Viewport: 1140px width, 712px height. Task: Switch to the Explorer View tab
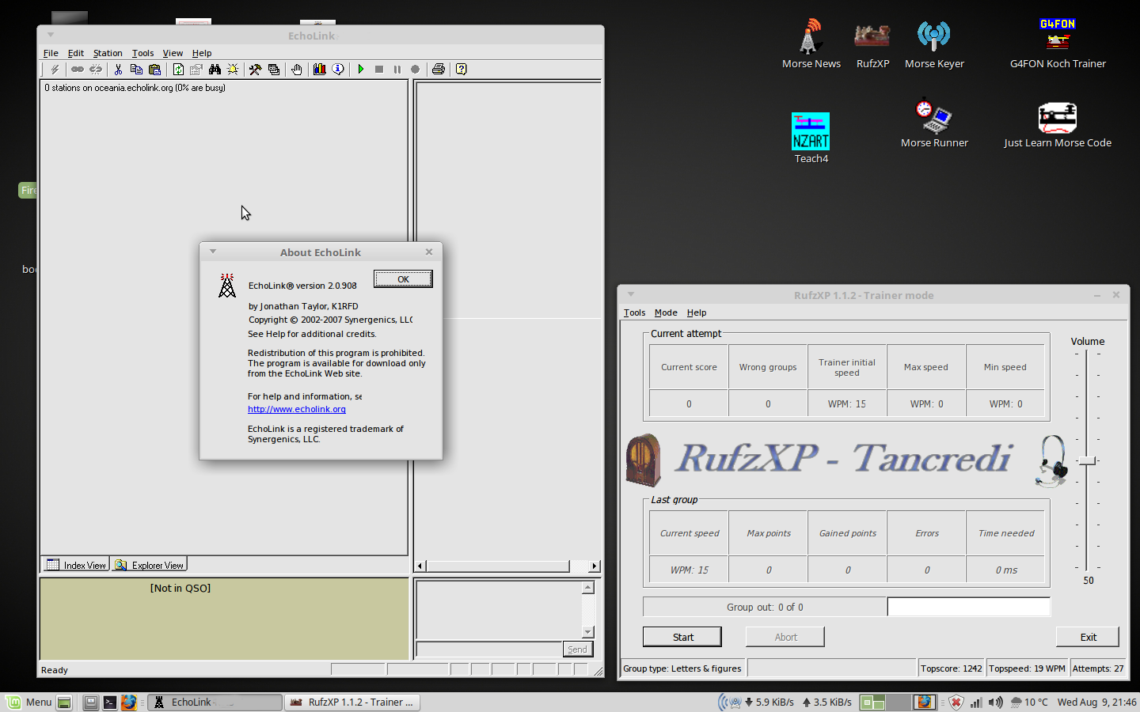point(150,565)
